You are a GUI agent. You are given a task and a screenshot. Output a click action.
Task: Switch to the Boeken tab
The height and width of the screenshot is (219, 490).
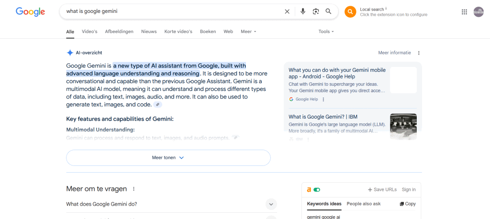click(x=208, y=32)
